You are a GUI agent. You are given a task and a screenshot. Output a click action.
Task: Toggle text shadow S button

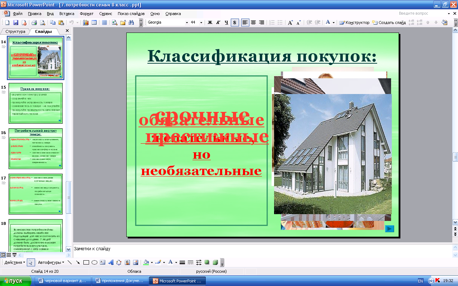[x=235, y=23]
